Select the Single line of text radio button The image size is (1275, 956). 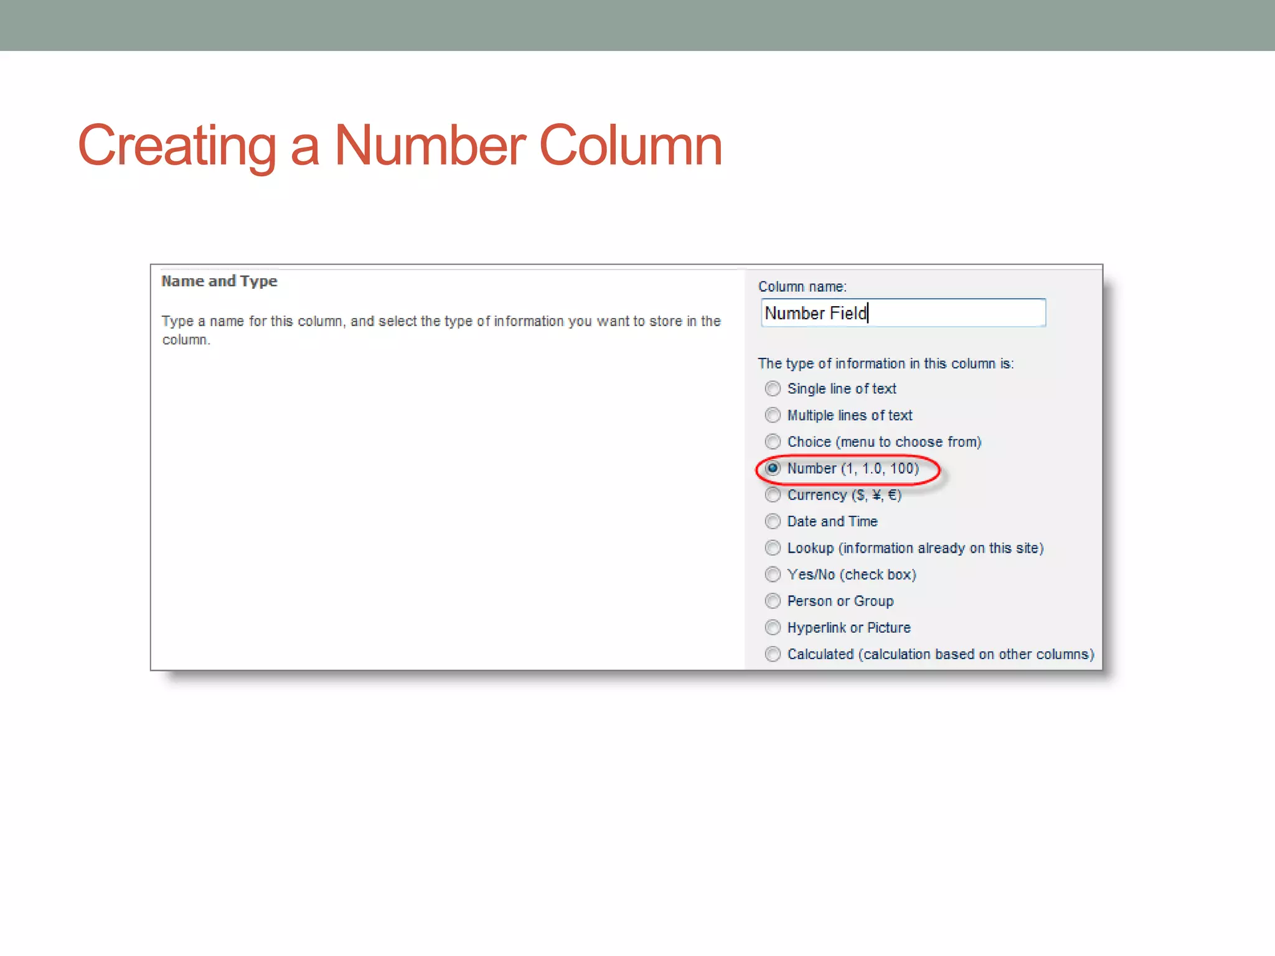tap(773, 389)
